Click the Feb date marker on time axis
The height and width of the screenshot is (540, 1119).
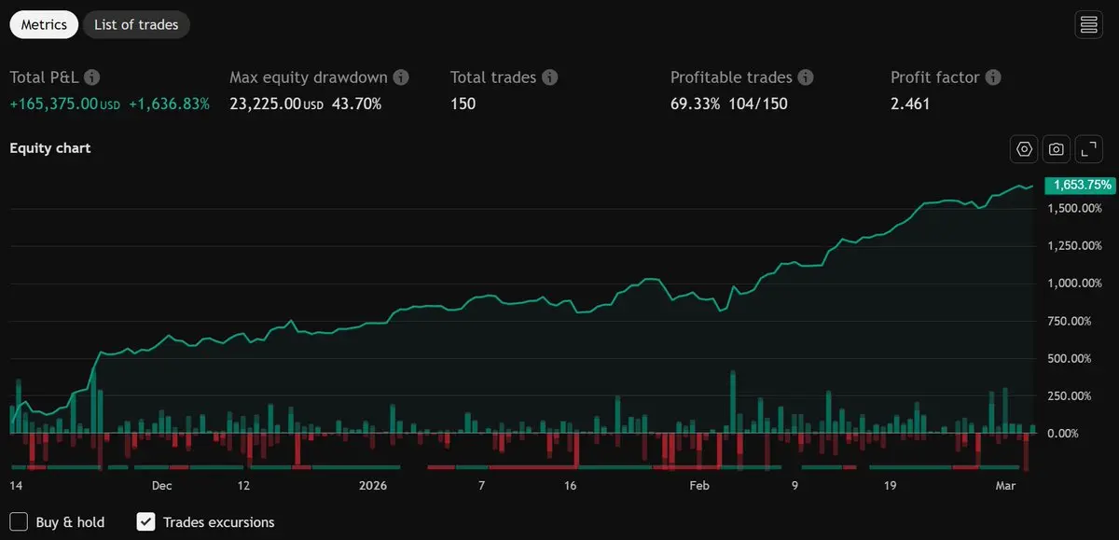(x=699, y=486)
